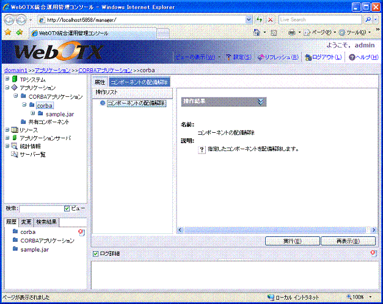Click the clear log icon right of ログ詳細

pos(373,253)
